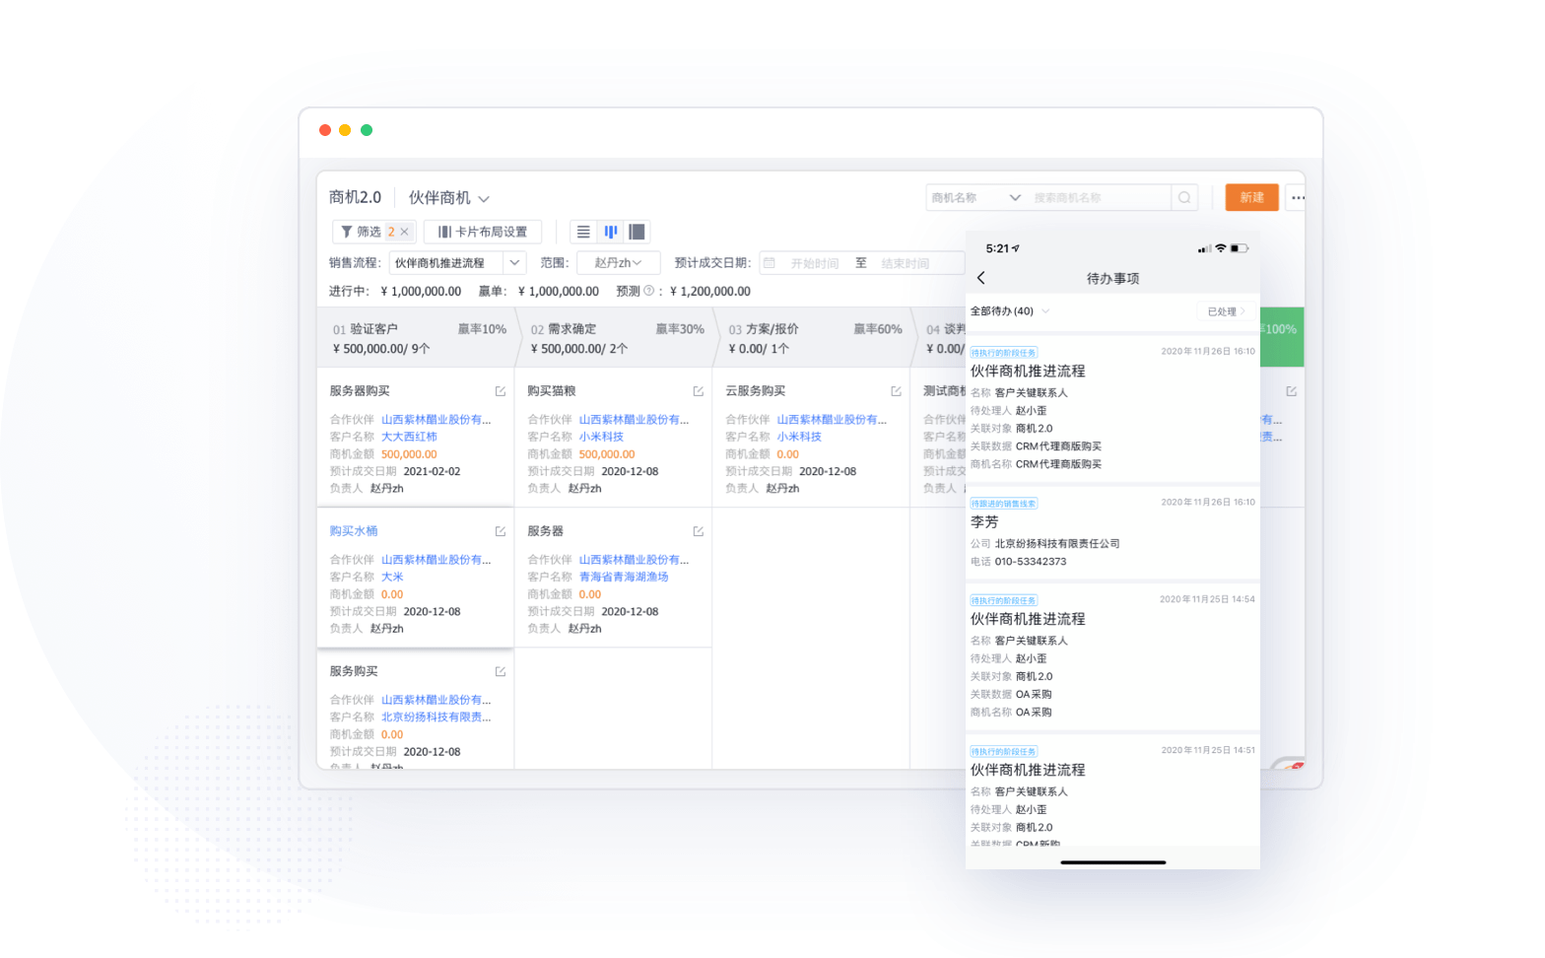Click the forecast 预测 help icon
This screenshot has height=958, width=1545.
pyautogui.click(x=648, y=291)
